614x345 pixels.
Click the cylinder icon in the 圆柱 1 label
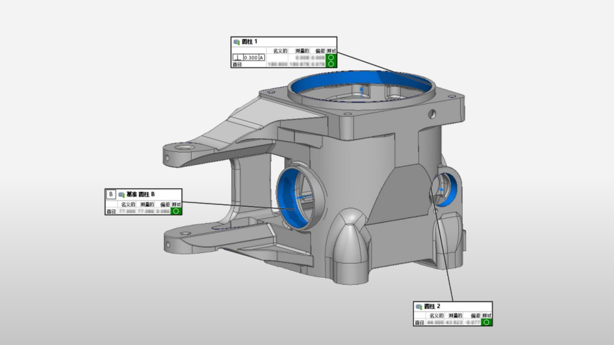(236, 42)
